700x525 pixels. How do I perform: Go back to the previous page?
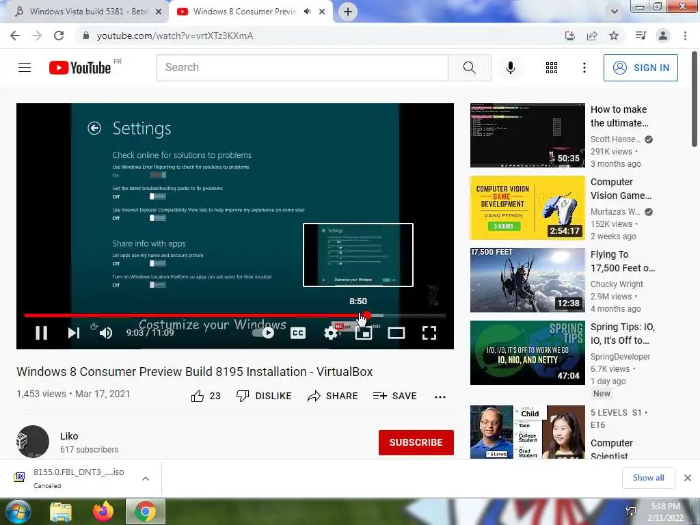click(15, 36)
